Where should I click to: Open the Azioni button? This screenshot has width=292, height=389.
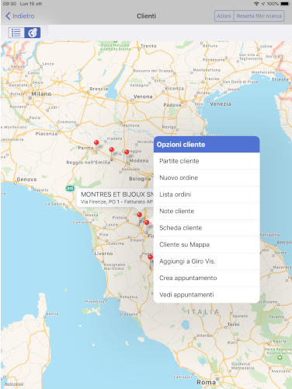224,16
